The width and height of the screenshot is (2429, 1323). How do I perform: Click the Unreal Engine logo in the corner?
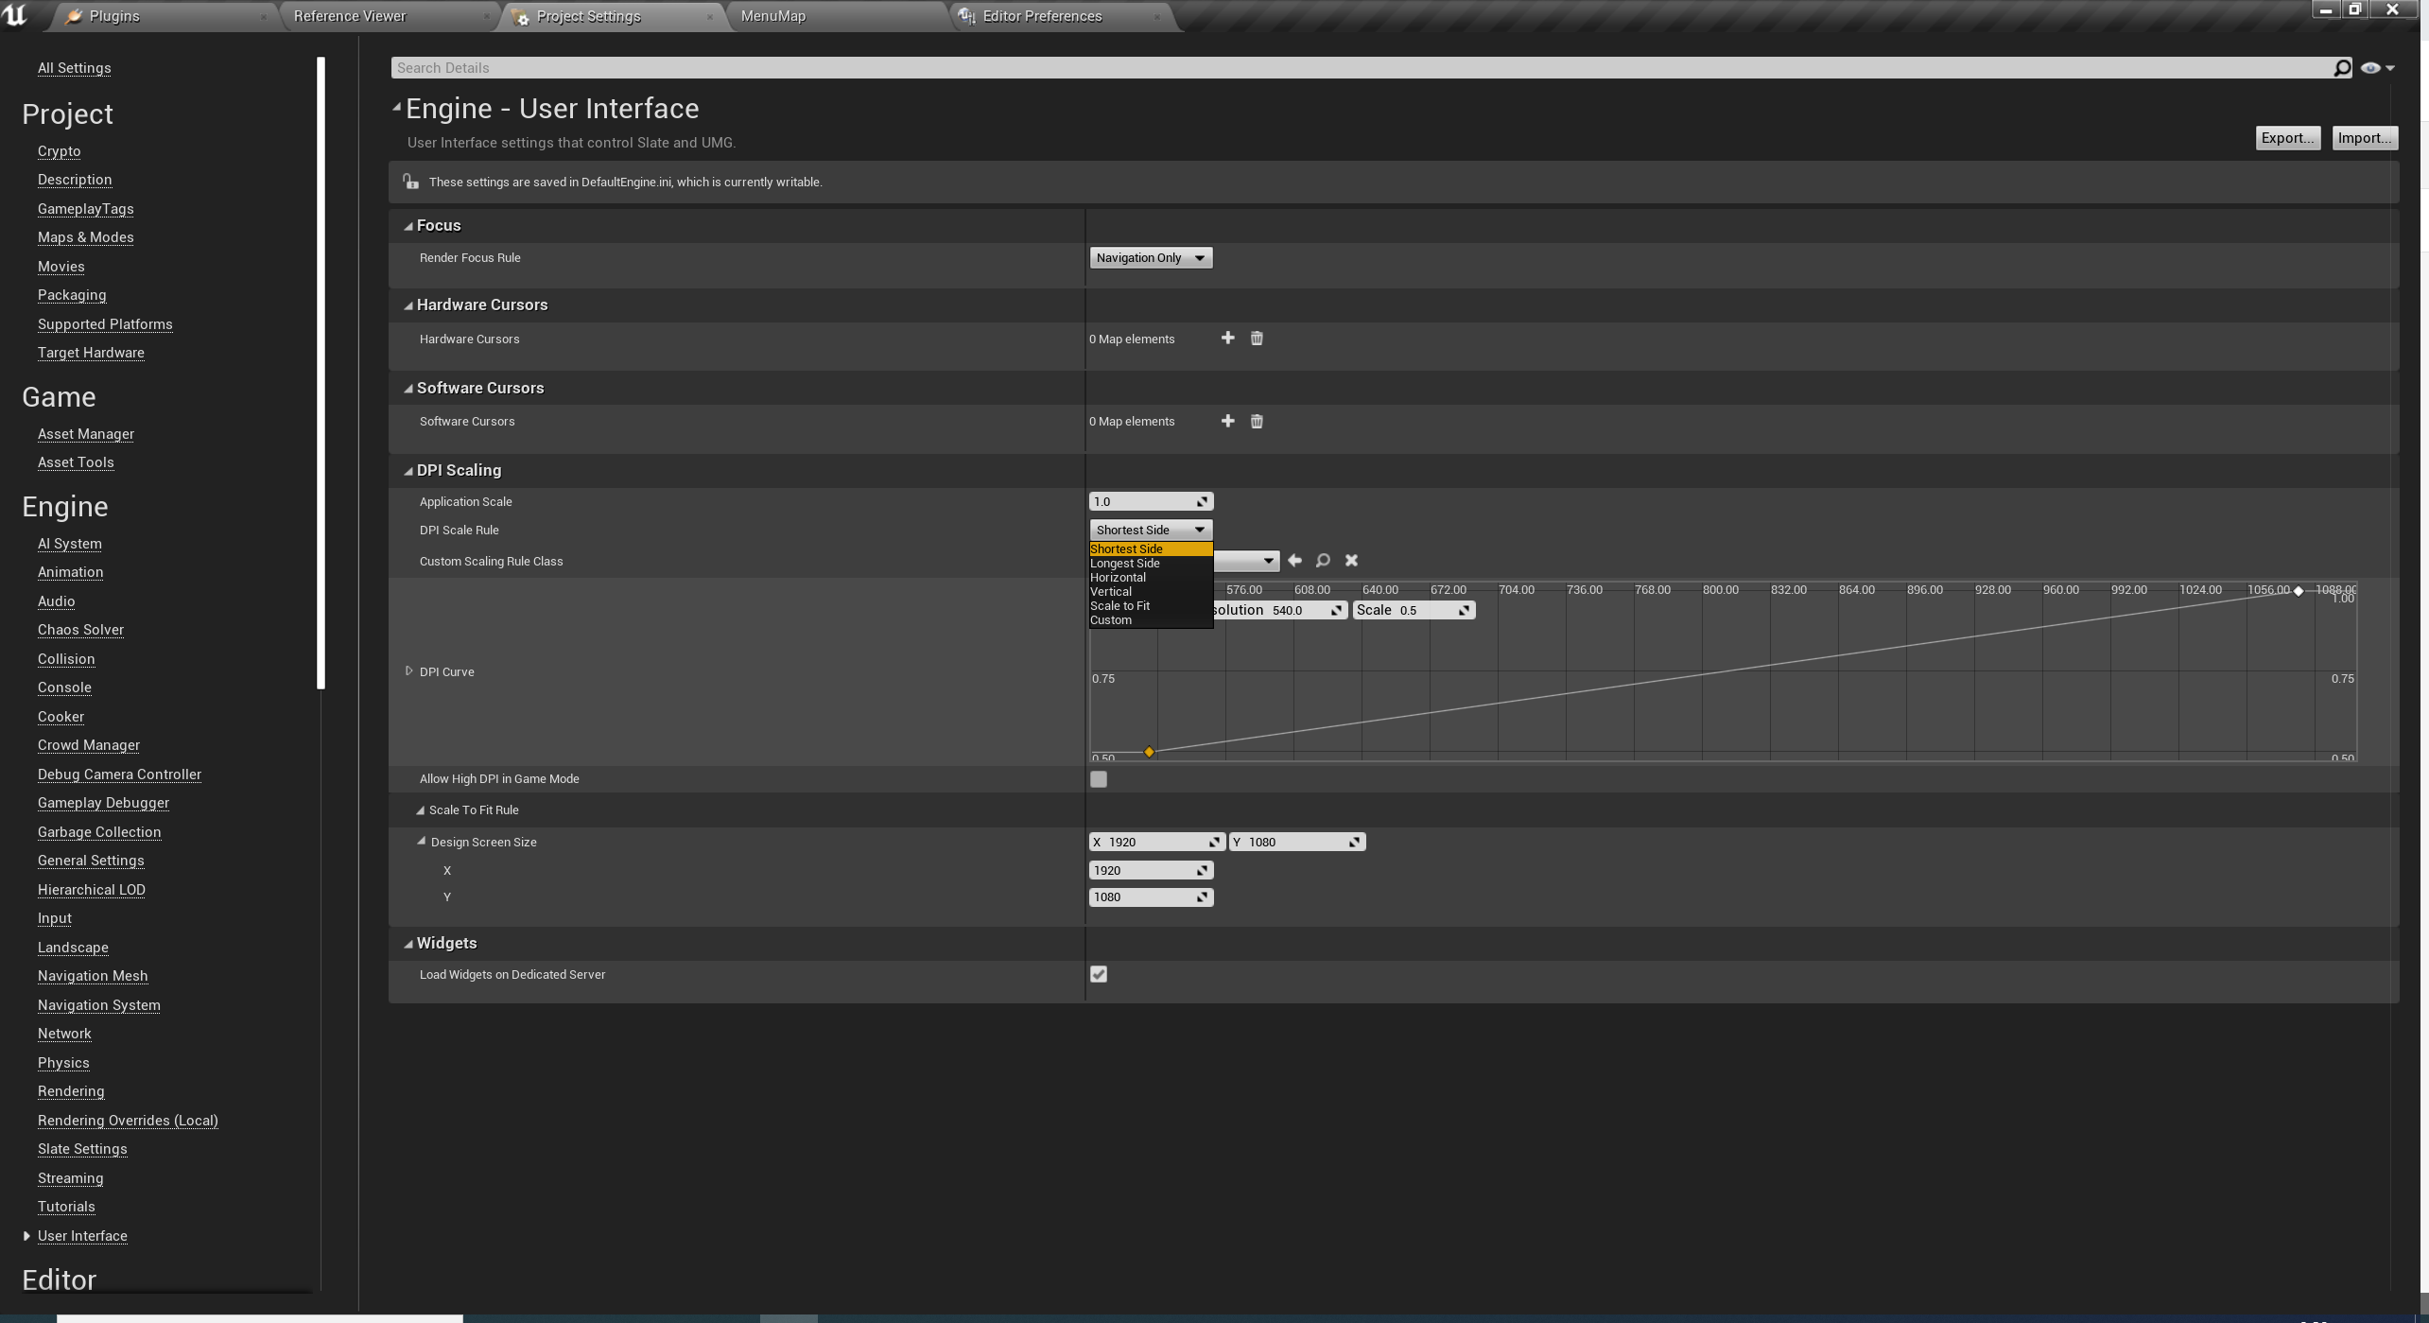point(15,15)
